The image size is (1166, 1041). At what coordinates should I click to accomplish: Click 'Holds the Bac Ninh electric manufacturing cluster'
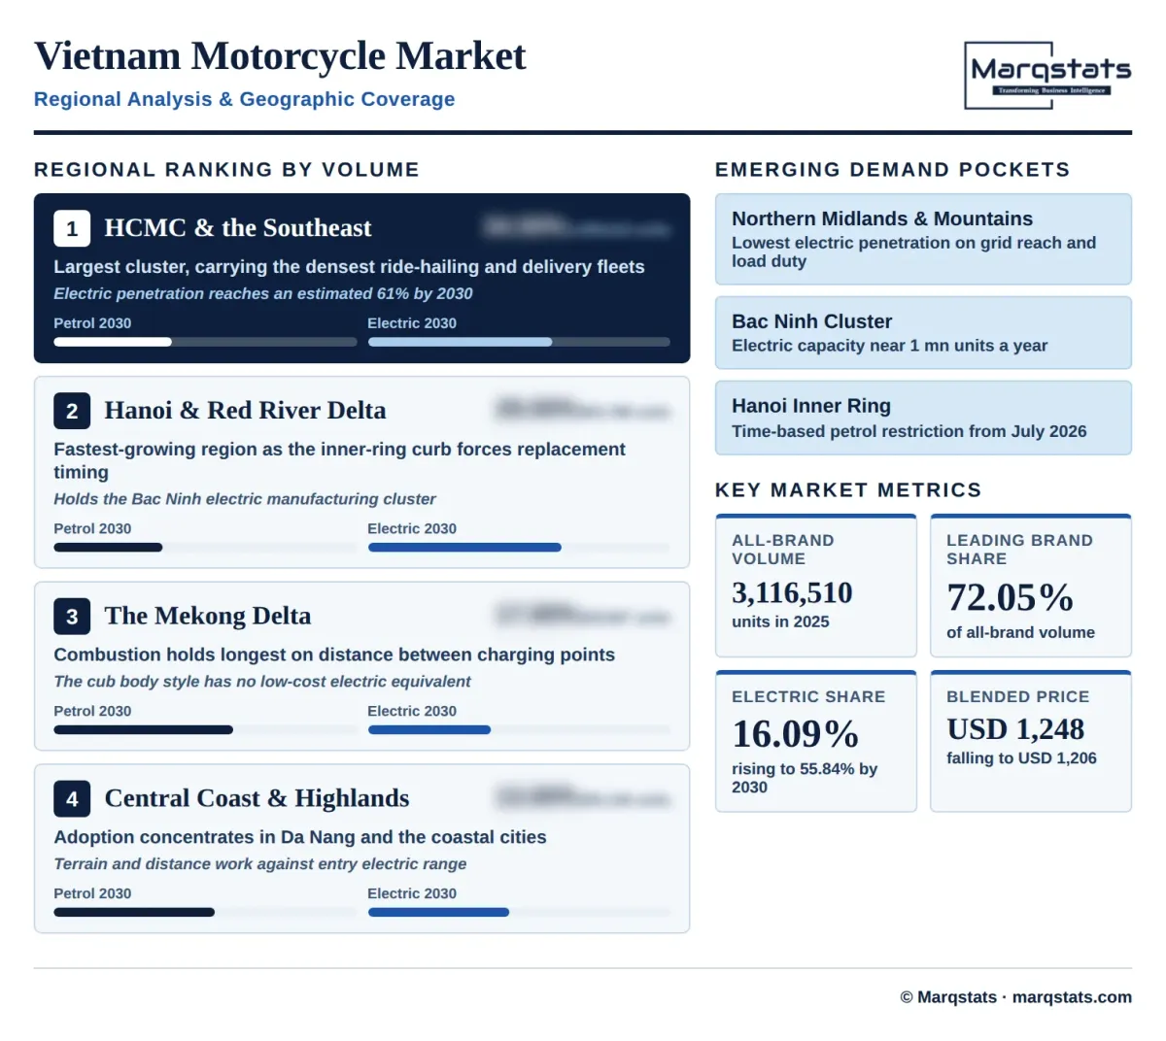click(x=245, y=499)
